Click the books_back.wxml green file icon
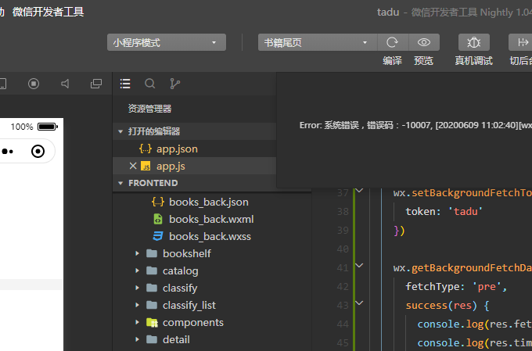The width and height of the screenshot is (532, 351). point(158,219)
